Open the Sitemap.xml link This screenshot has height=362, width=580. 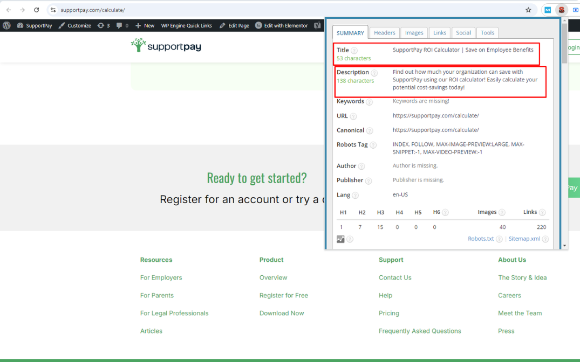pyautogui.click(x=524, y=239)
